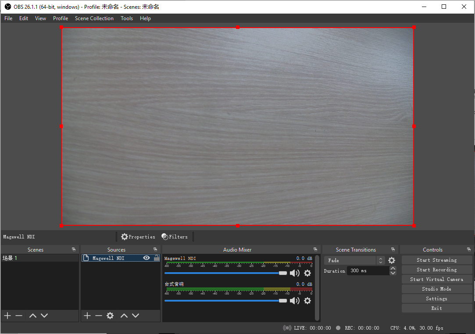475x334 pixels.
Task: Open the Audio Mixer panel menu icon
Action: tap(315, 249)
